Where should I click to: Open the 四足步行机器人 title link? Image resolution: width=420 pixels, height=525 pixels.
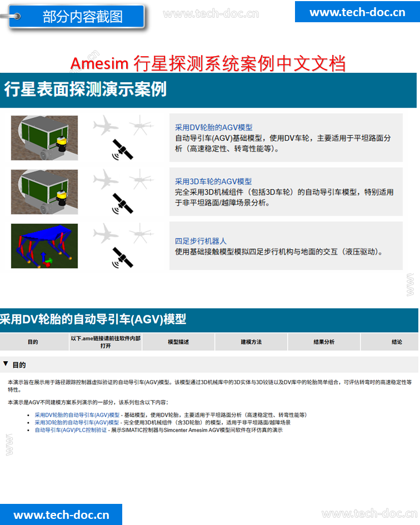[x=201, y=241]
